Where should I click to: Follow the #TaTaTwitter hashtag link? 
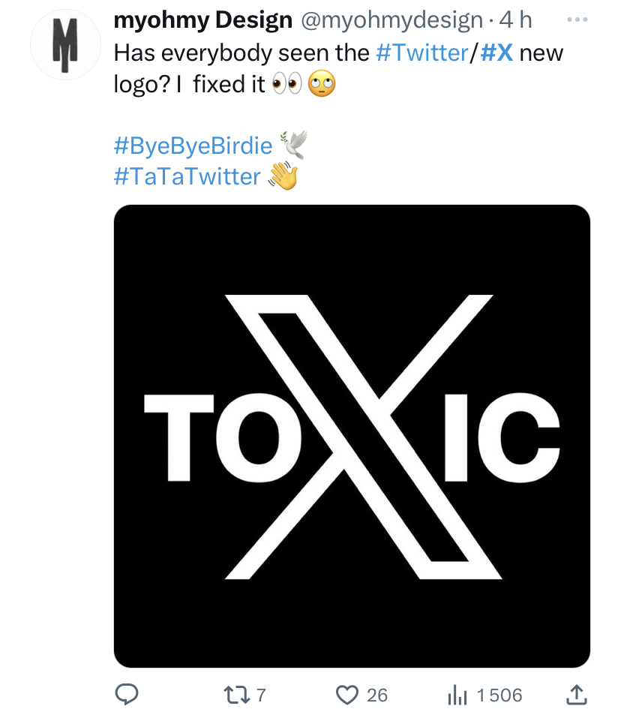click(187, 176)
